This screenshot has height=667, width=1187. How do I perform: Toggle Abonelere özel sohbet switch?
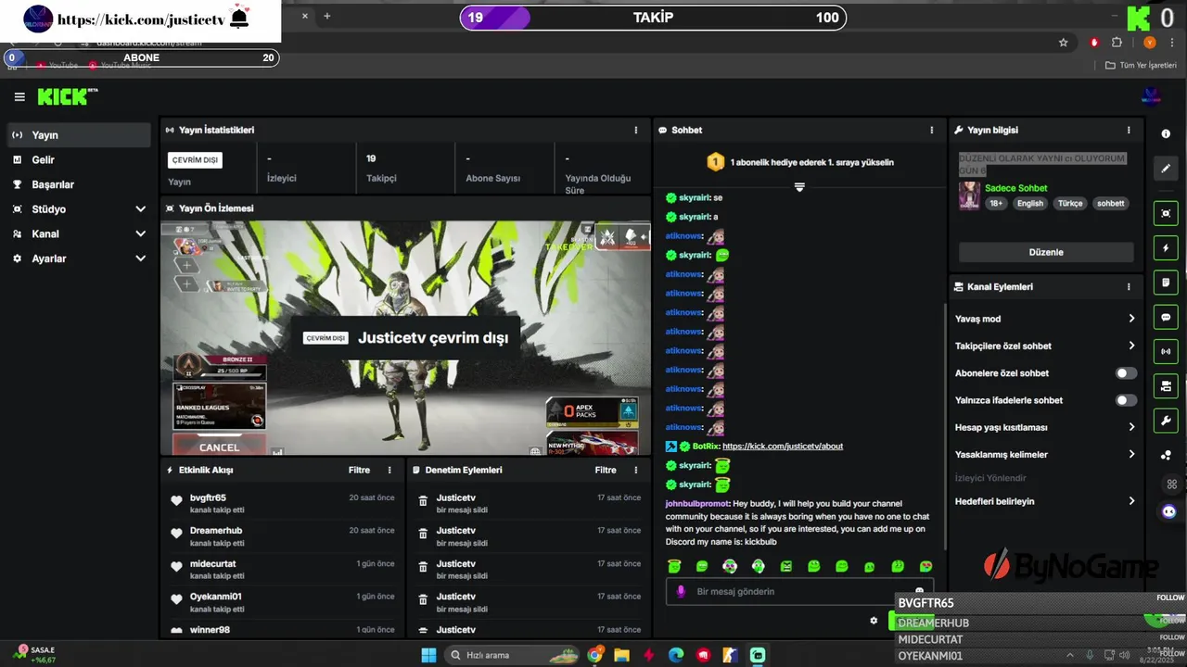click(x=1126, y=373)
